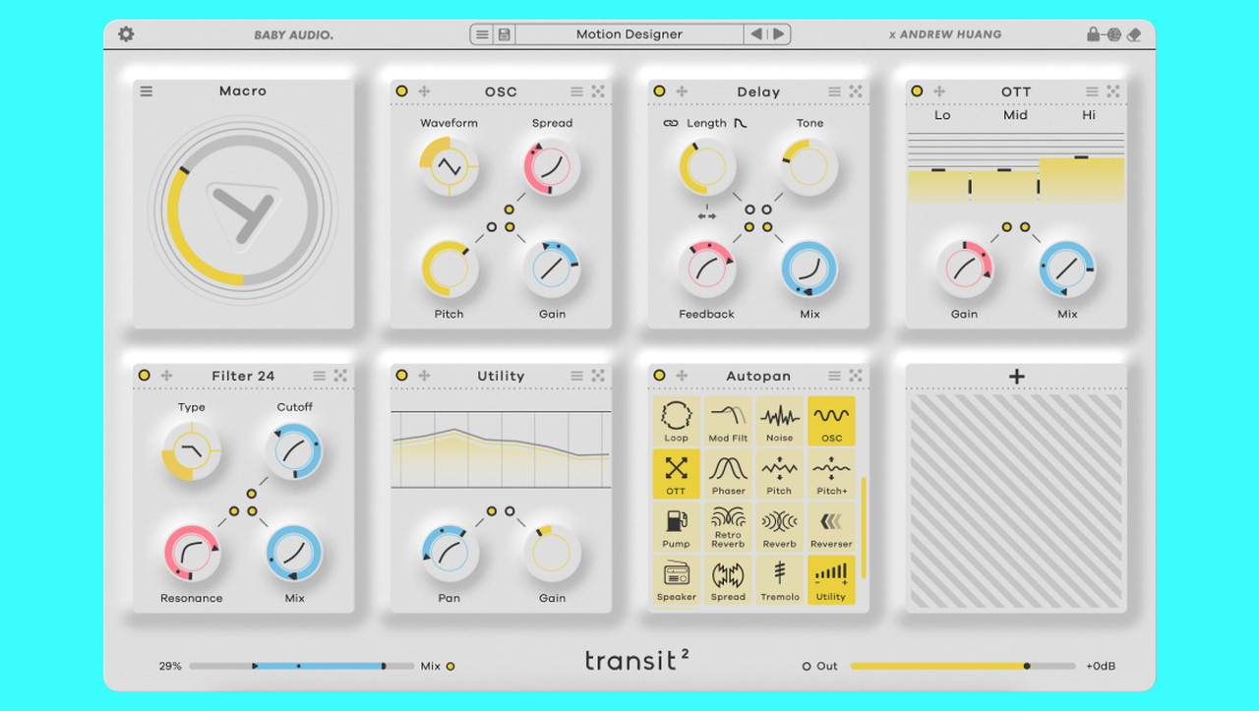Select the Phaser effect icon

[728, 473]
